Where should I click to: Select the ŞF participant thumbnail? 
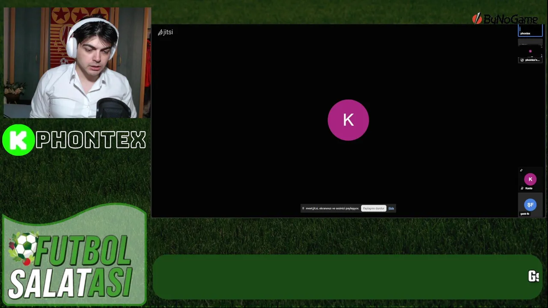[530, 205]
